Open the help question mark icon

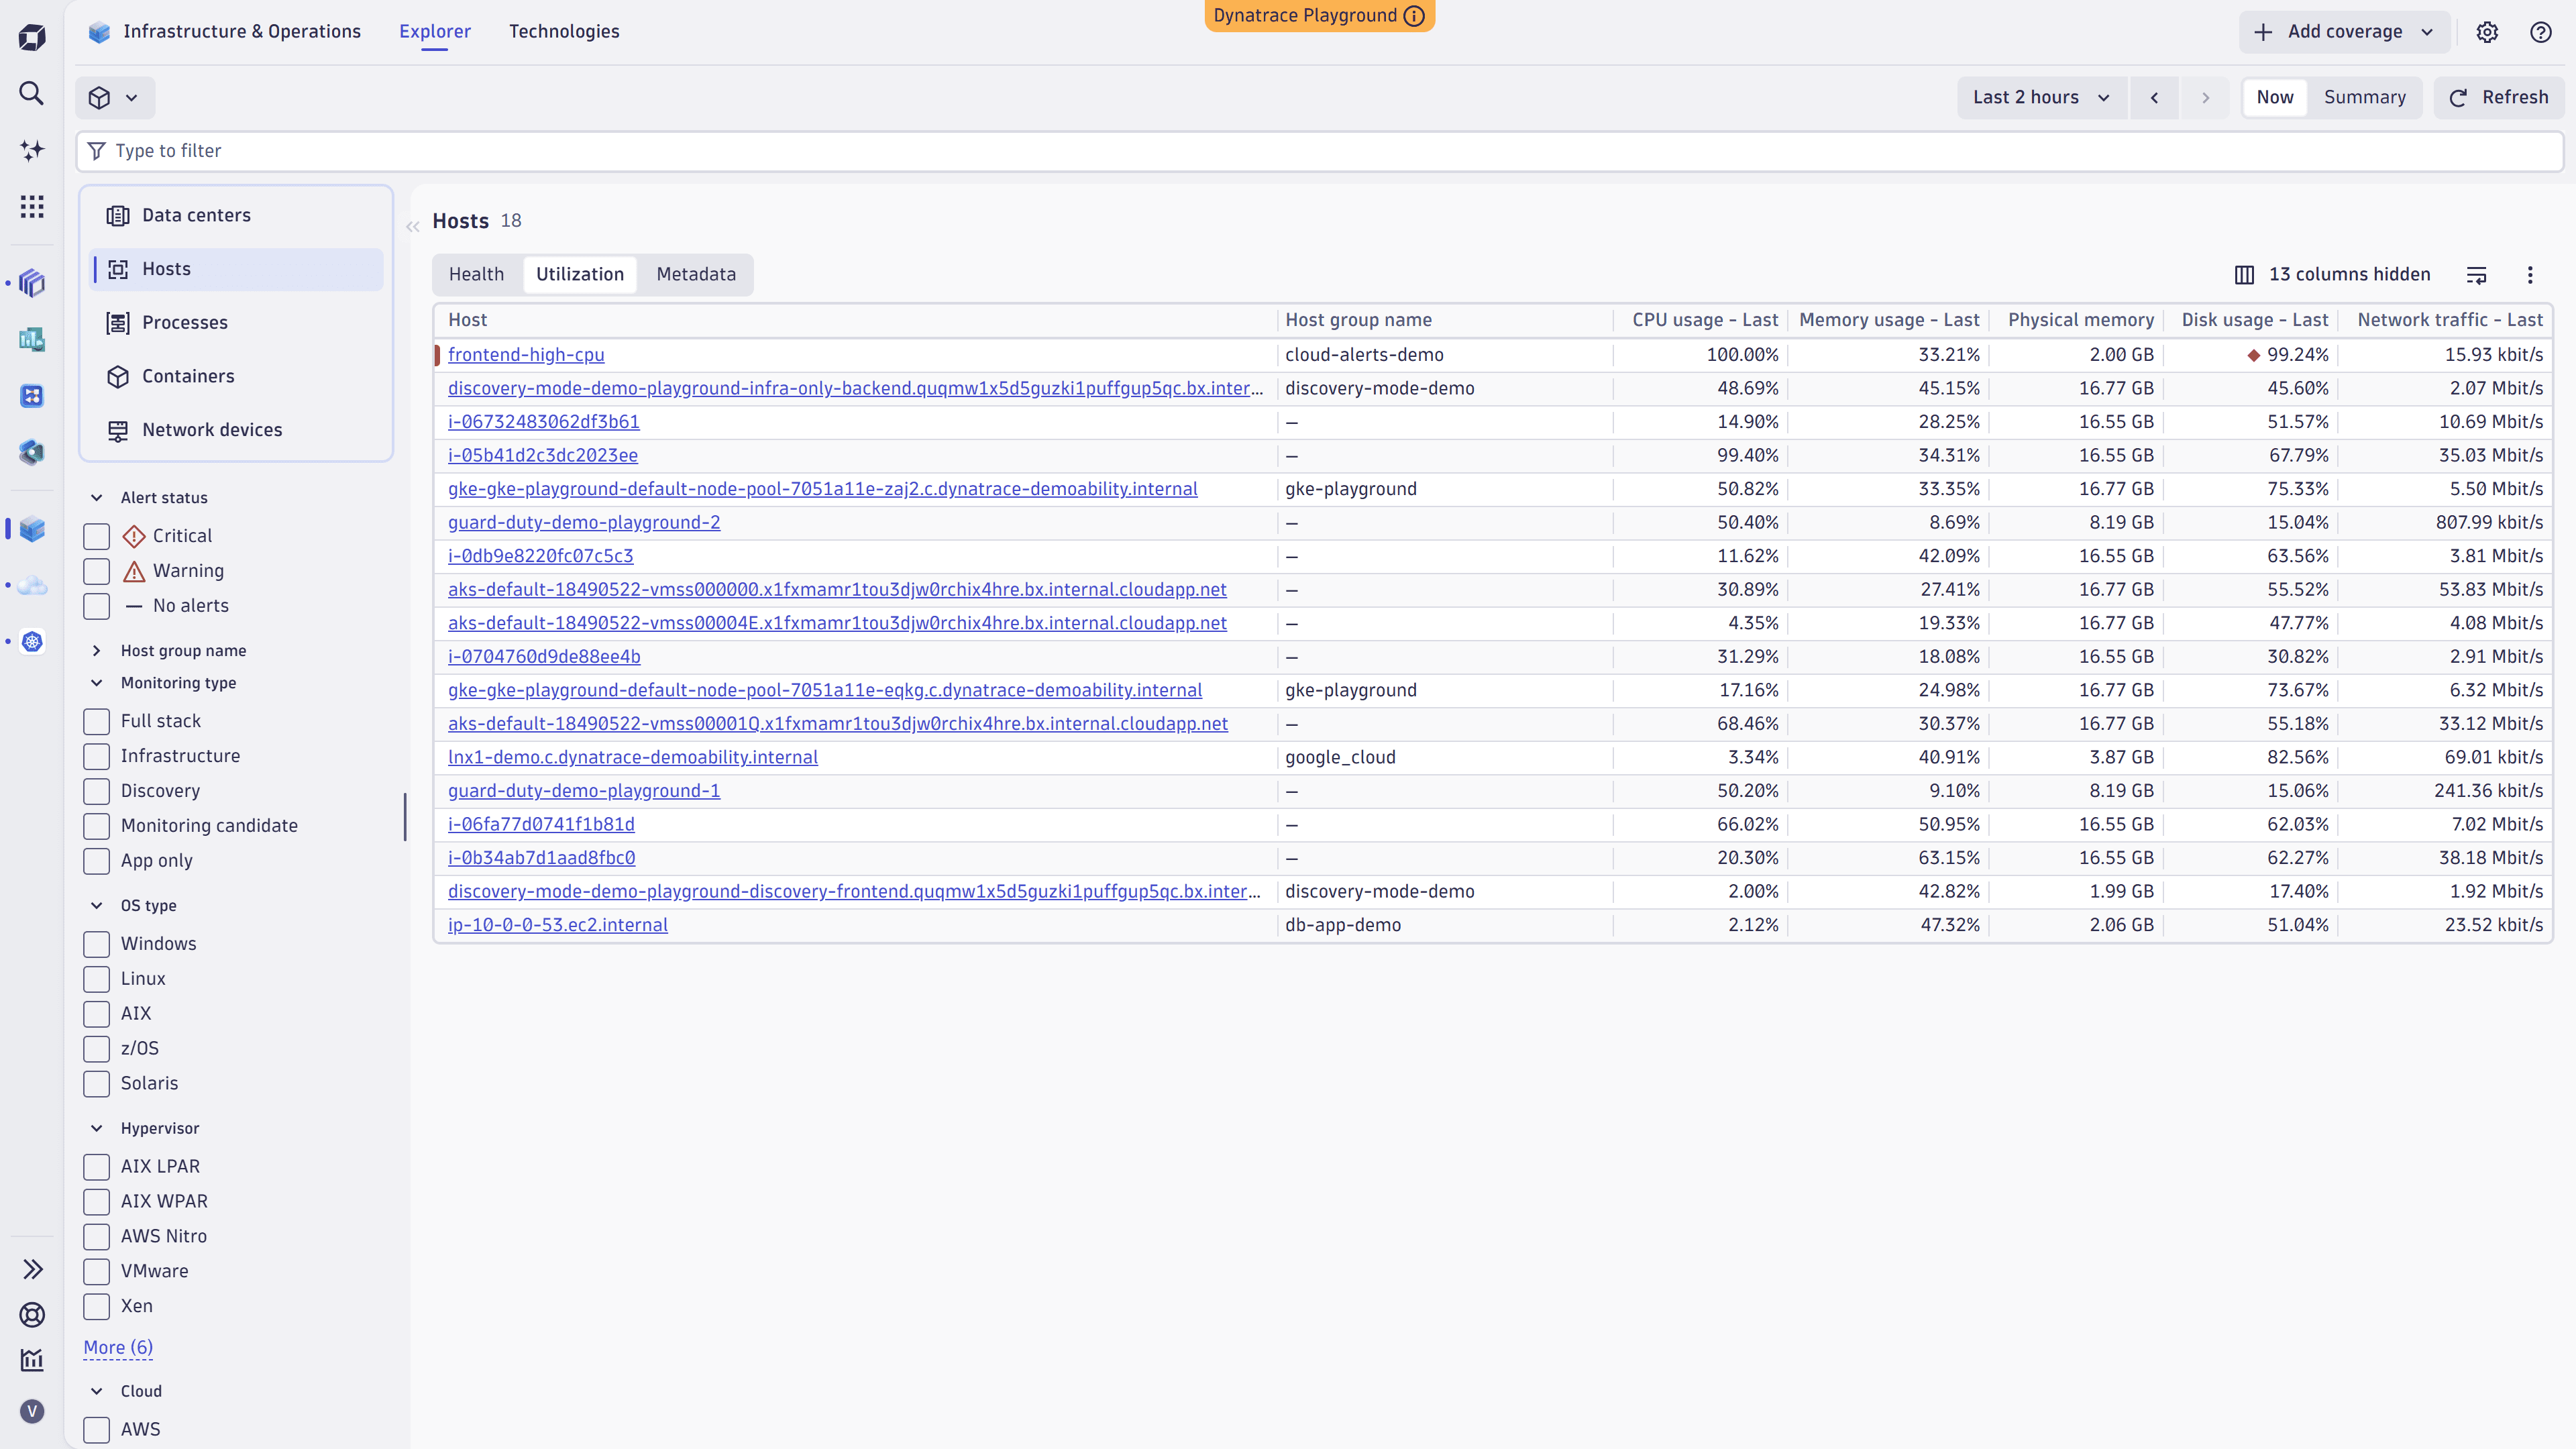coord(2541,32)
